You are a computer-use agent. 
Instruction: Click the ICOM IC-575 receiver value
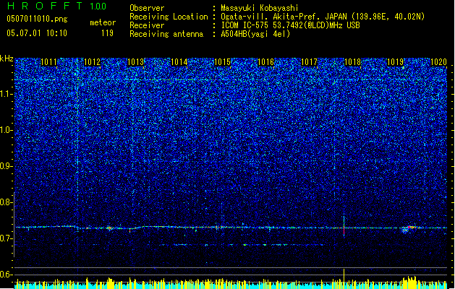click(290, 25)
